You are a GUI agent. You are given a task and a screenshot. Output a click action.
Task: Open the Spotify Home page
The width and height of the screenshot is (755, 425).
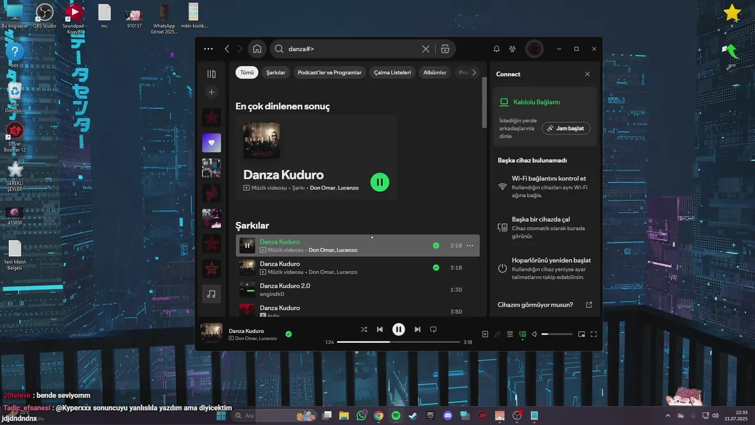[x=257, y=49]
